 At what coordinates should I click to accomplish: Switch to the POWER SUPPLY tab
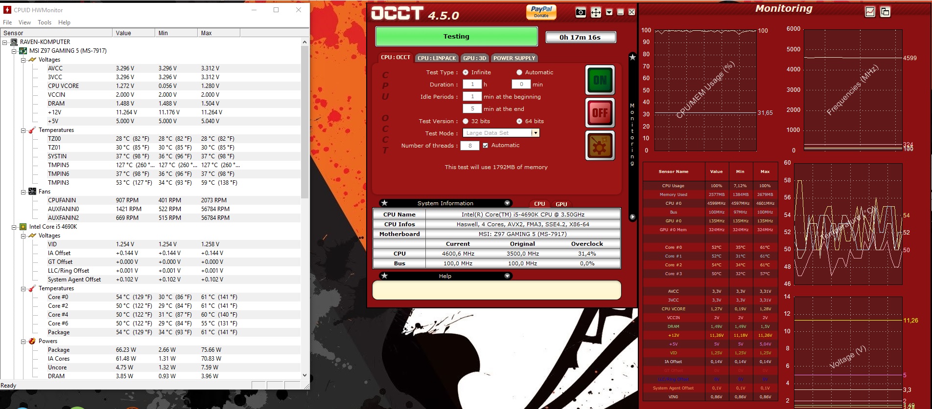pyautogui.click(x=514, y=58)
